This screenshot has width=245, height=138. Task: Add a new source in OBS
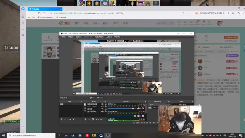pyautogui.click(x=85, y=119)
